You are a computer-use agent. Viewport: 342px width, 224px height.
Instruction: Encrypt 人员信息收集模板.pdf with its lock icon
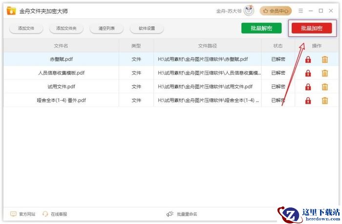308,73
